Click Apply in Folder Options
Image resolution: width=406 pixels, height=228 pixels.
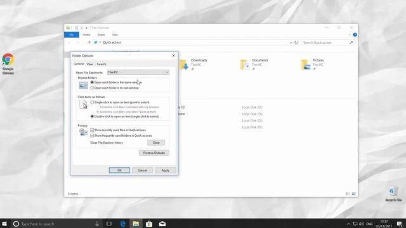(x=166, y=170)
